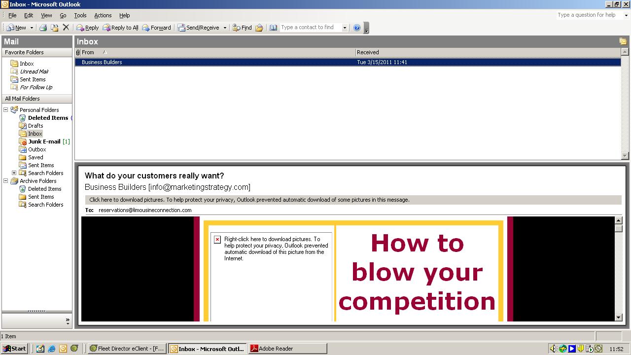Forward the selected message
Viewport: 631px width, 355px height.
click(x=156, y=28)
